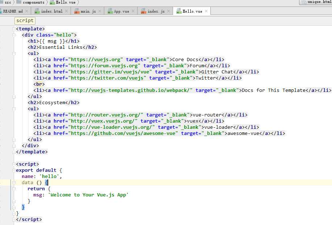Click the http://vuex.vuejs.org/ href value
The width and height of the screenshot is (332, 225).
(x=103, y=121)
